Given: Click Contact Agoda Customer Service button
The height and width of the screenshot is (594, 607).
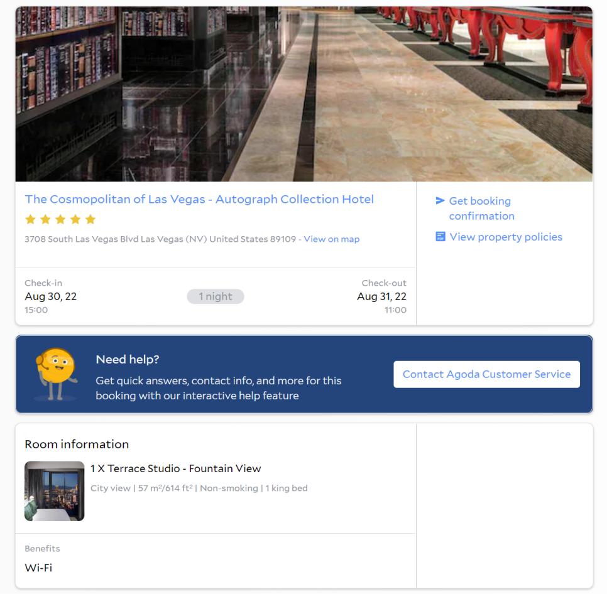Looking at the screenshot, I should (x=486, y=374).
